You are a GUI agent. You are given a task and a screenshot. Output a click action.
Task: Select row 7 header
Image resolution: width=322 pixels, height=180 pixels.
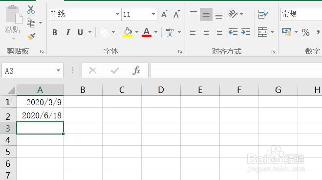(8, 175)
